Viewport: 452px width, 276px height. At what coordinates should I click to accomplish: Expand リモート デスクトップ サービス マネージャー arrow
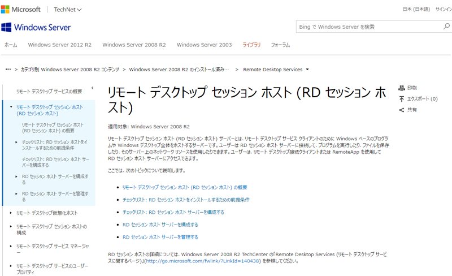[x=11, y=246]
